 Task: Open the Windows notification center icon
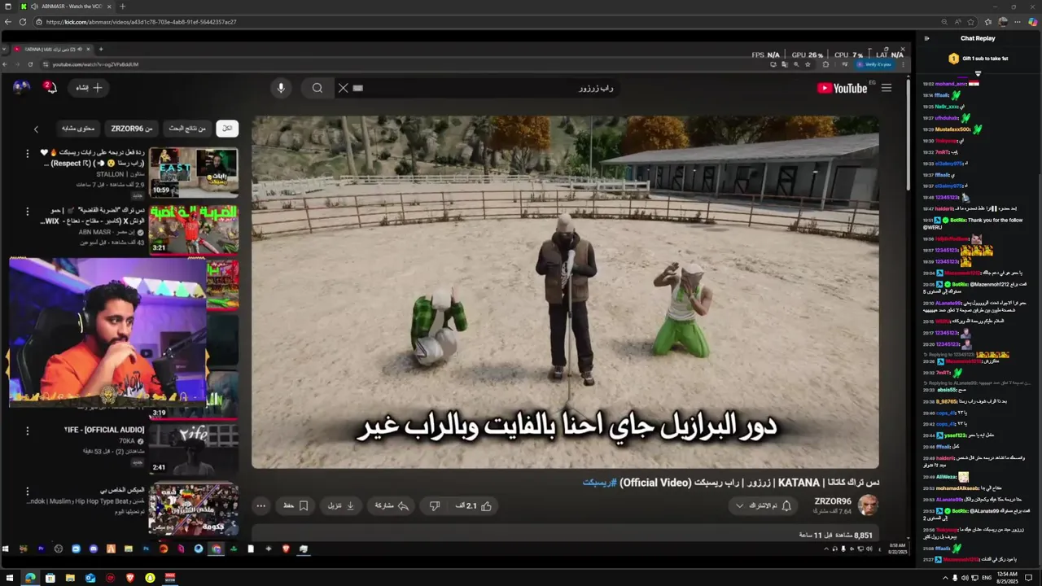coord(1029,578)
